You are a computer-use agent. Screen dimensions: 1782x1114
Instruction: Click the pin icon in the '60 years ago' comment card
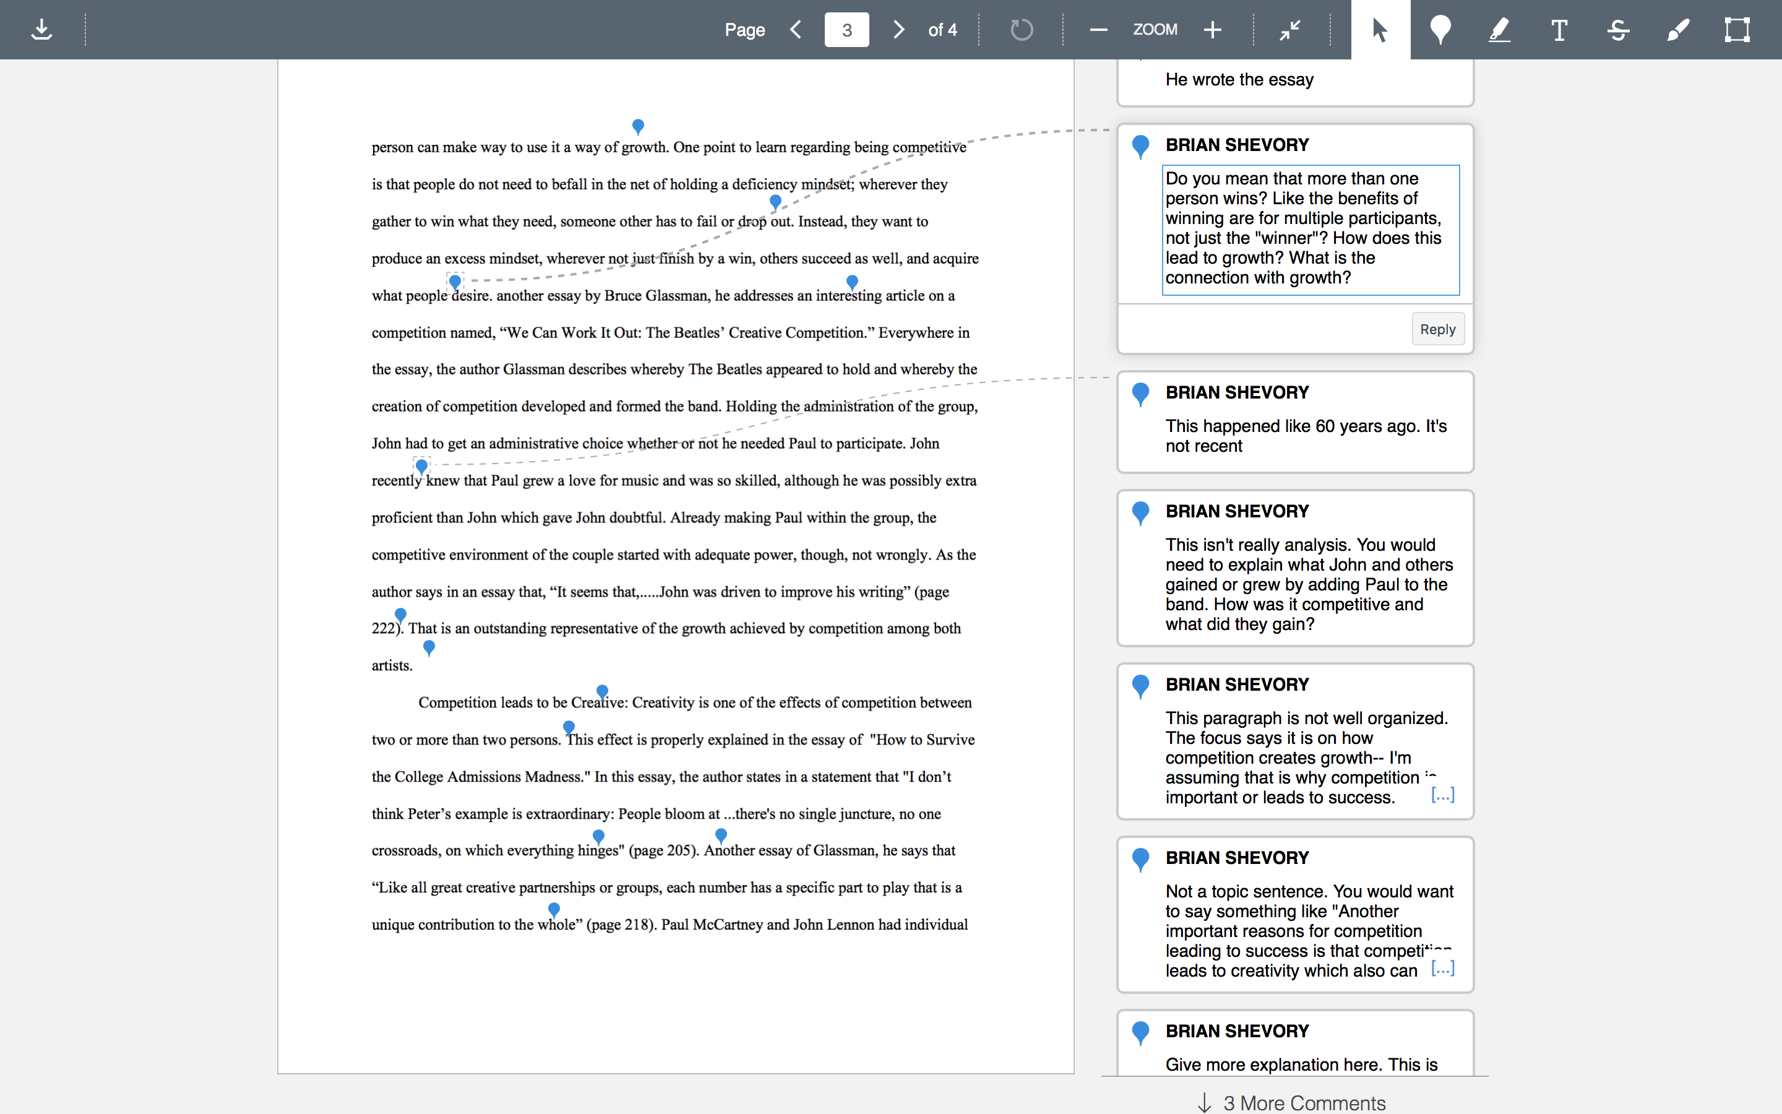[1140, 394]
